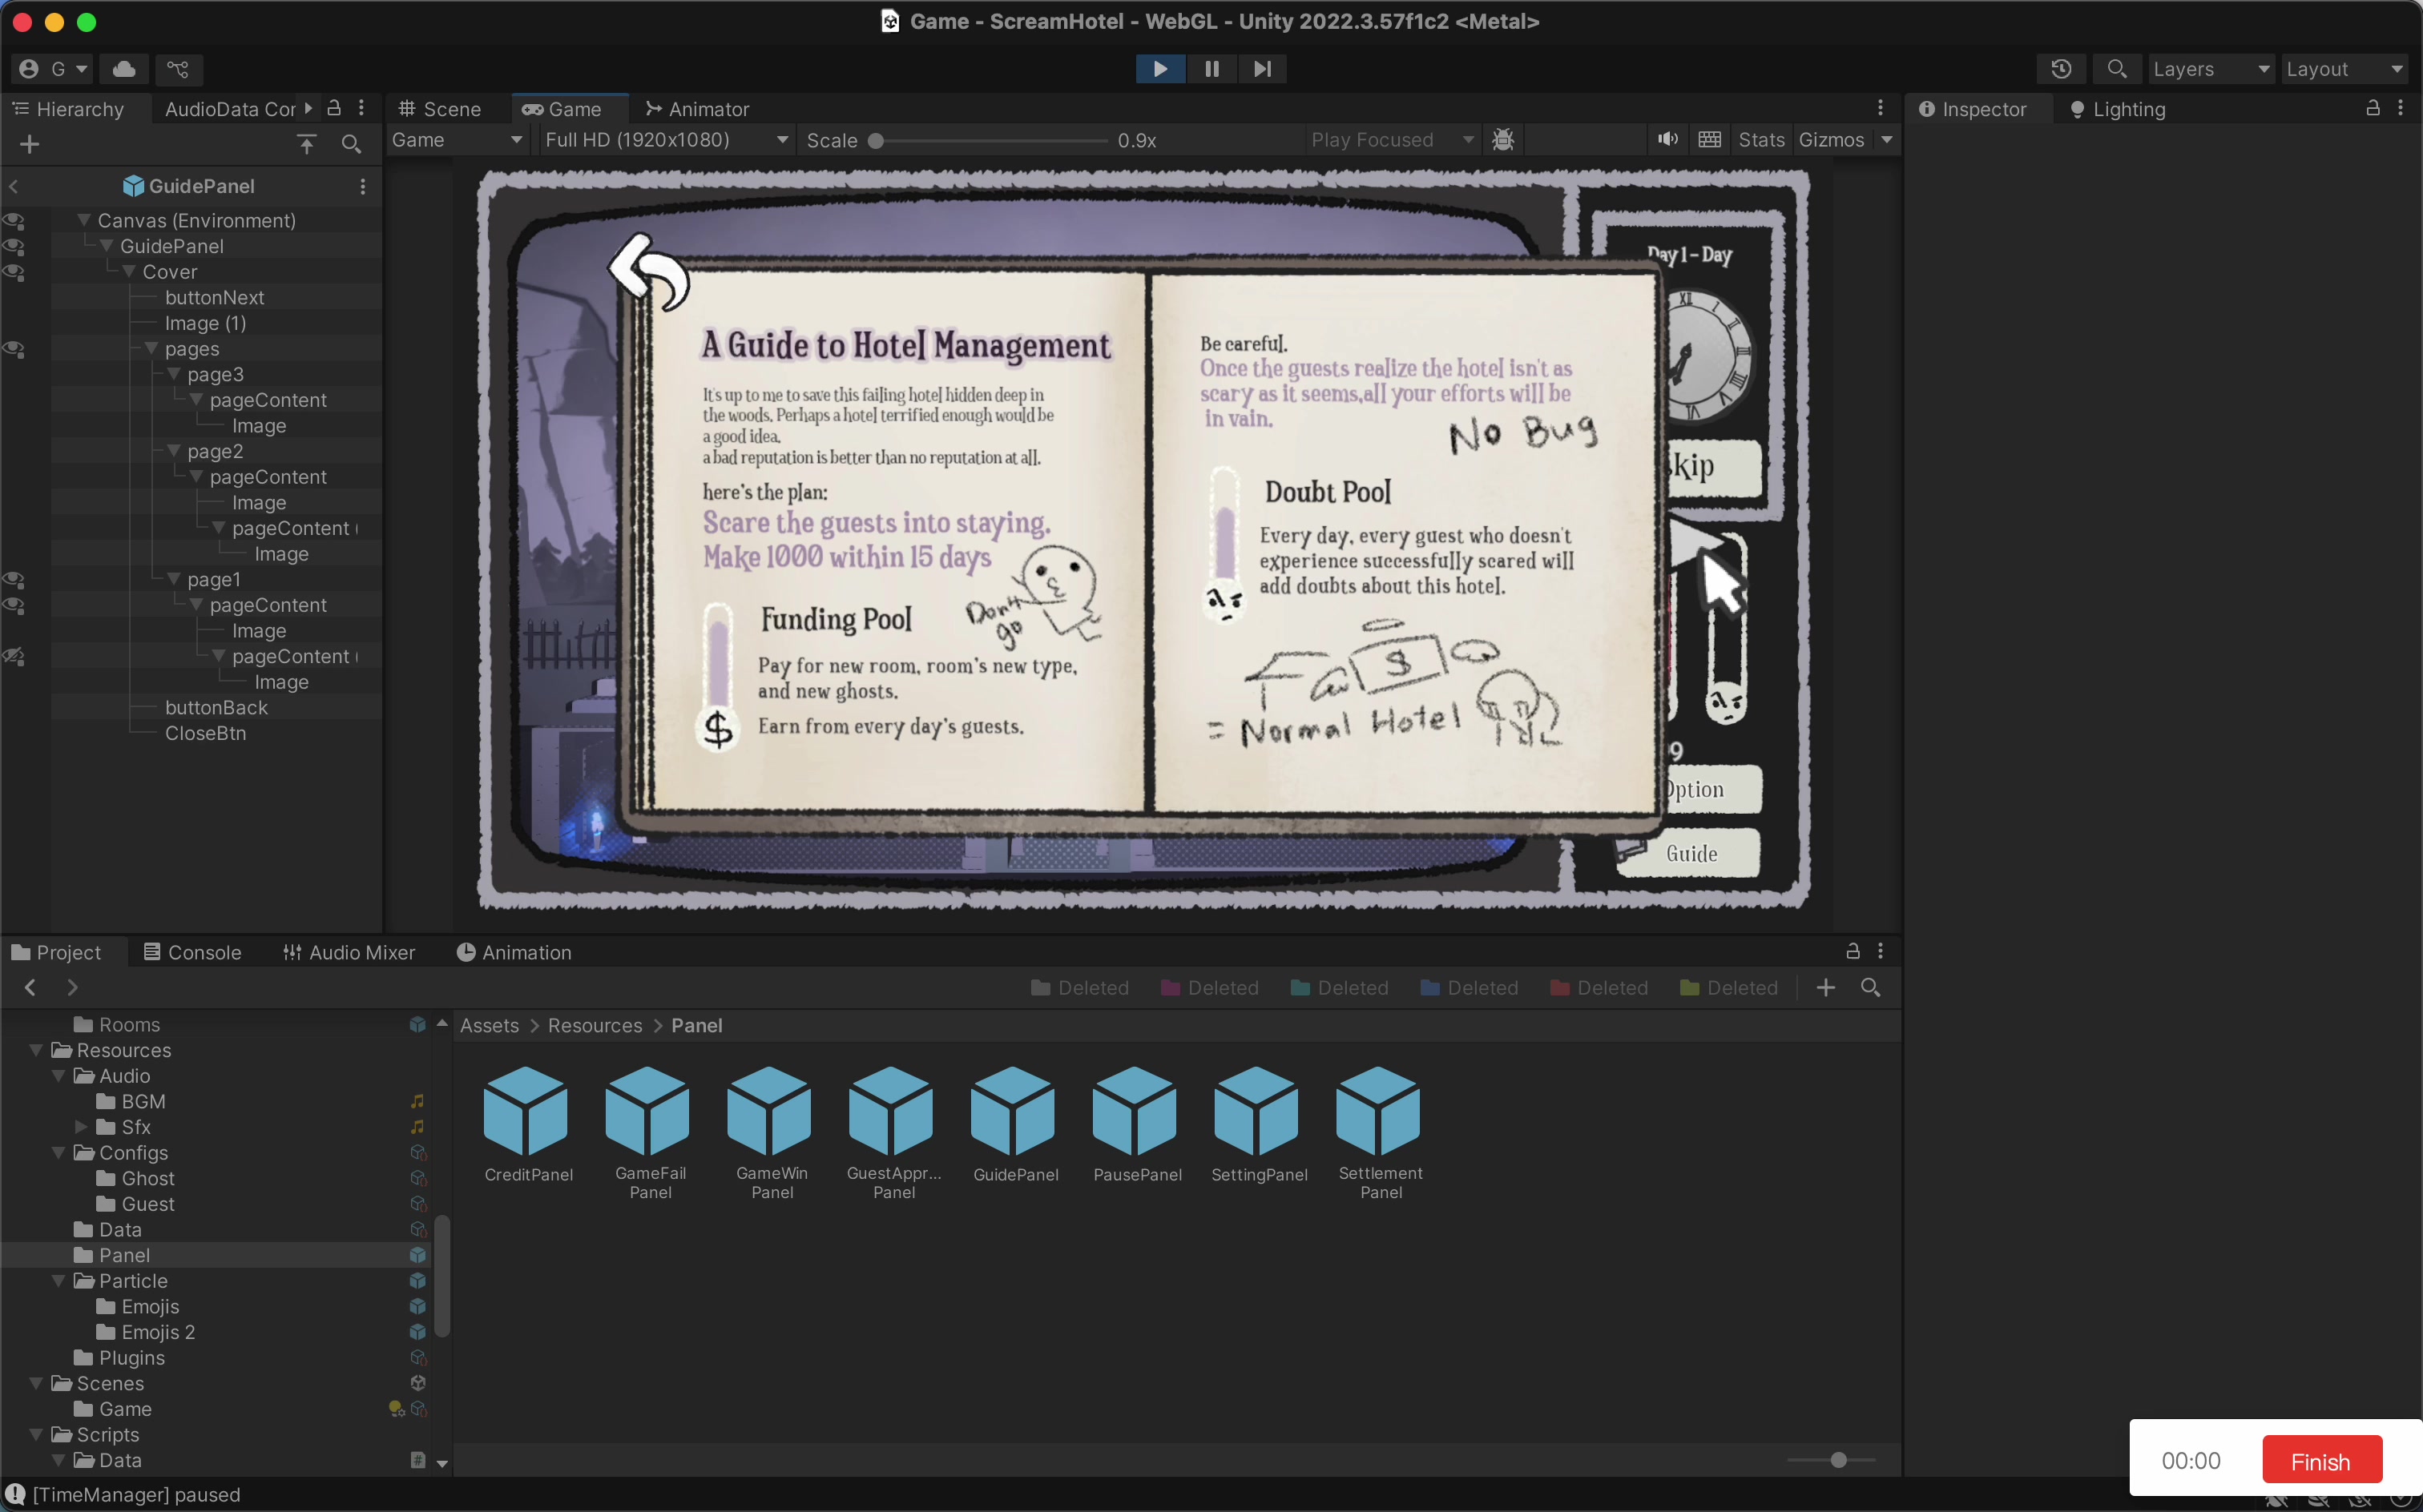This screenshot has width=2423, height=1512.
Task: Click the Pause playback button
Action: coord(1211,69)
